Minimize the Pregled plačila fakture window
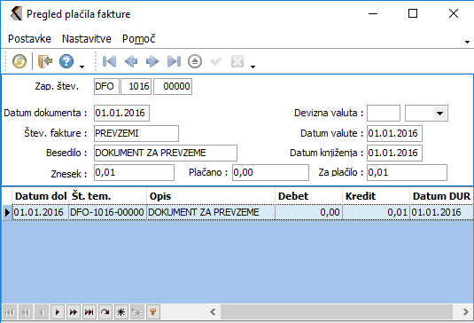Screen dimensions: 474x323 coord(373,13)
